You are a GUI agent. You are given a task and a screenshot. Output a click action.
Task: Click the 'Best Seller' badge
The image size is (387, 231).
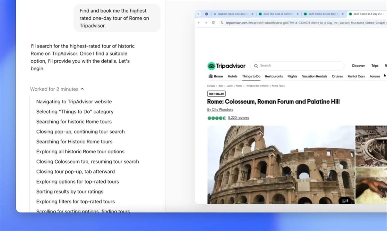216,93
